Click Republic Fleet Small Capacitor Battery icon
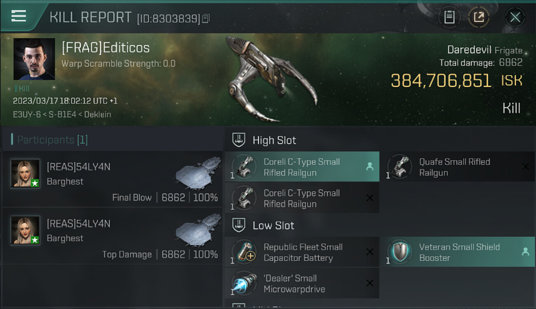The height and width of the screenshot is (309, 536). (244, 252)
